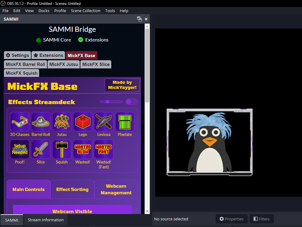Open the View menu

(29, 11)
